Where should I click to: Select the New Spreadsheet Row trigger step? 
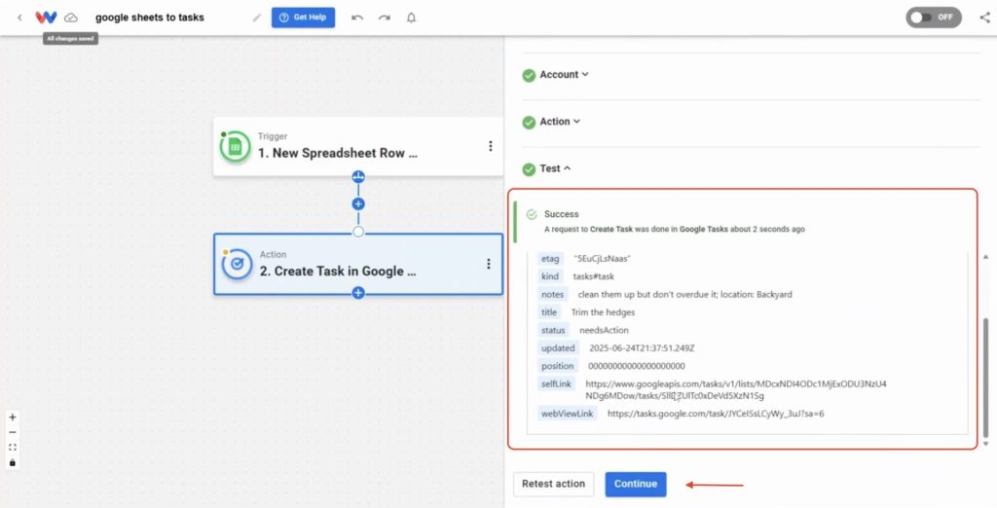point(358,146)
